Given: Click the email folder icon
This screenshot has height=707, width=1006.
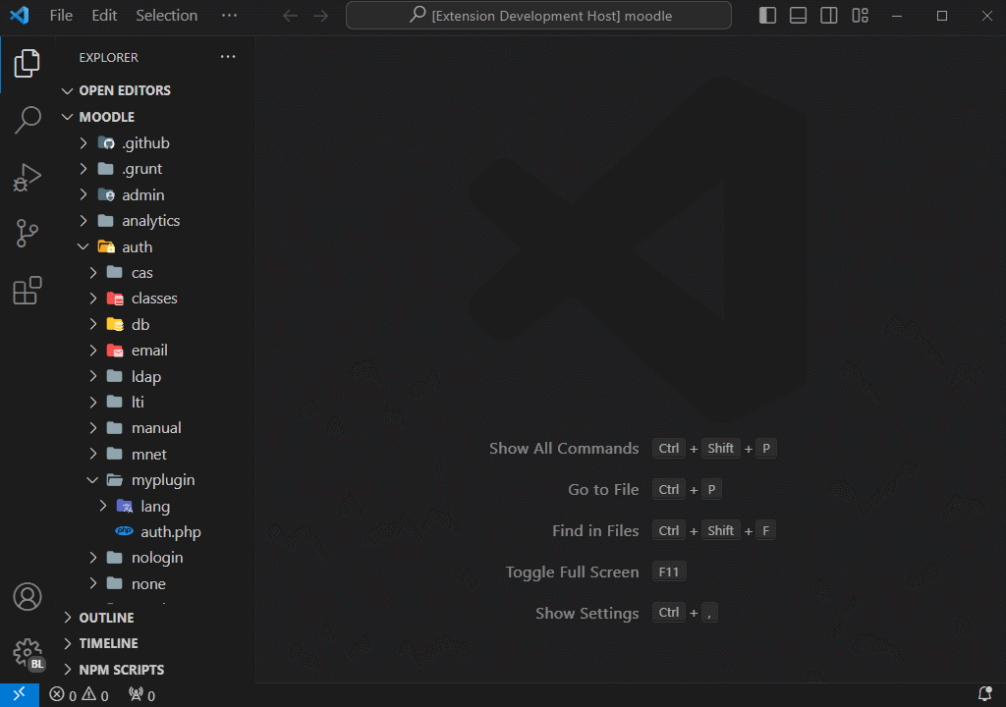Looking at the screenshot, I should pyautogui.click(x=115, y=351).
